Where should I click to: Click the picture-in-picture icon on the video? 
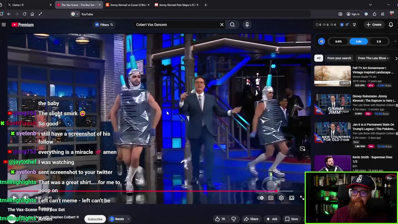[x=303, y=149]
